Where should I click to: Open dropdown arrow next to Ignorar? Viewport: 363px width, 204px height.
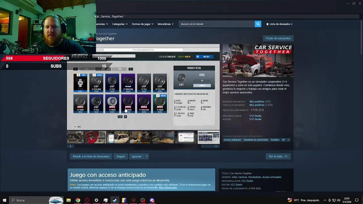pyautogui.click(x=147, y=156)
